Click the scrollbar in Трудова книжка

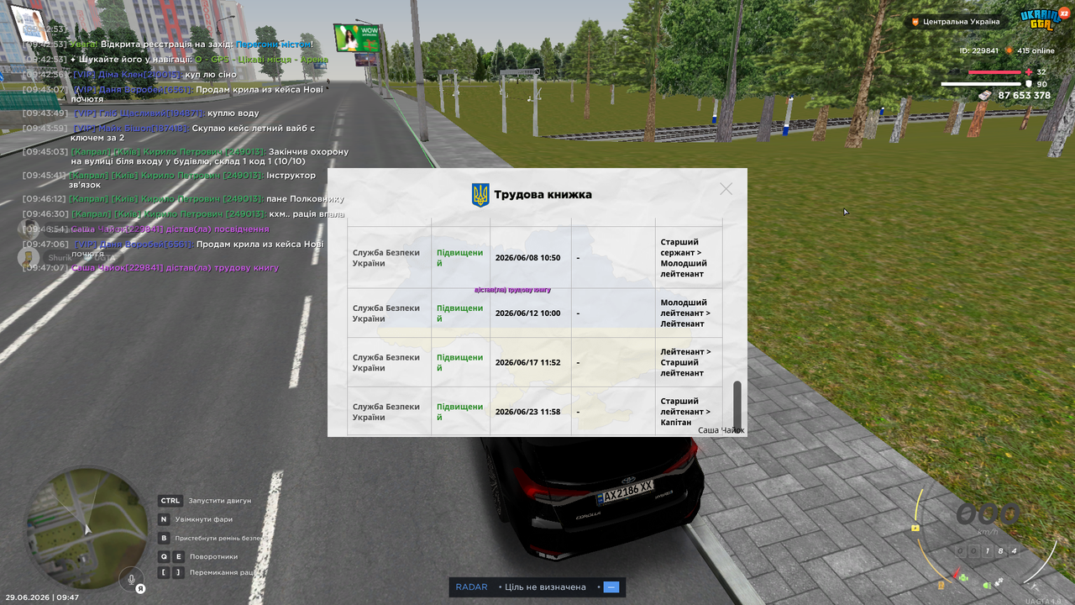[737, 405]
